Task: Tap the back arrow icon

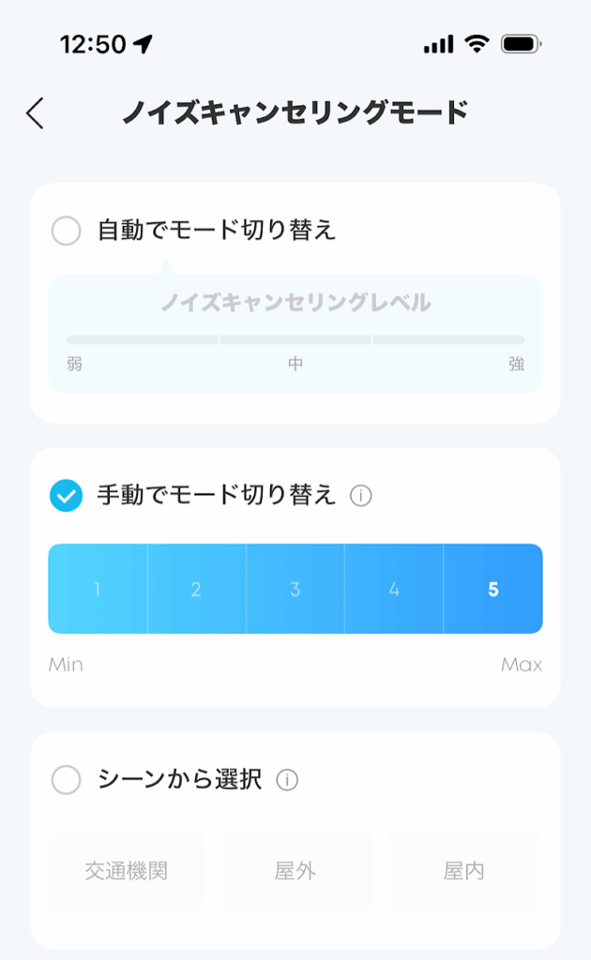Action: [x=35, y=113]
